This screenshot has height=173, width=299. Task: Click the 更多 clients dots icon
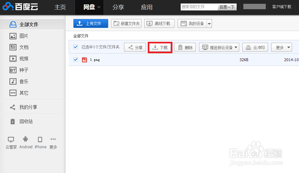[x=53, y=139]
